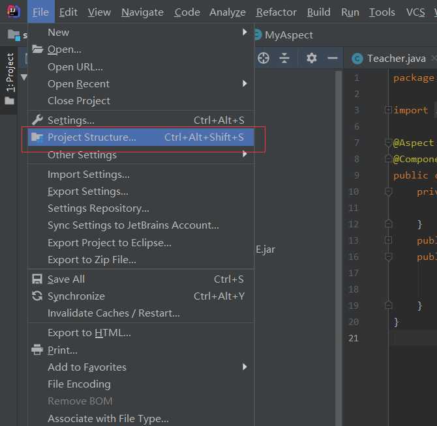The height and width of the screenshot is (426, 437).
Task: Collapse the project tree root arrow
Action: click(x=24, y=77)
